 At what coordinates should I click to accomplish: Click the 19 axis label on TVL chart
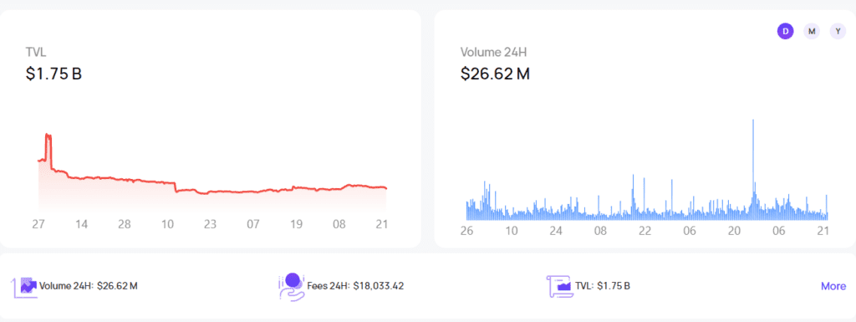tap(296, 224)
